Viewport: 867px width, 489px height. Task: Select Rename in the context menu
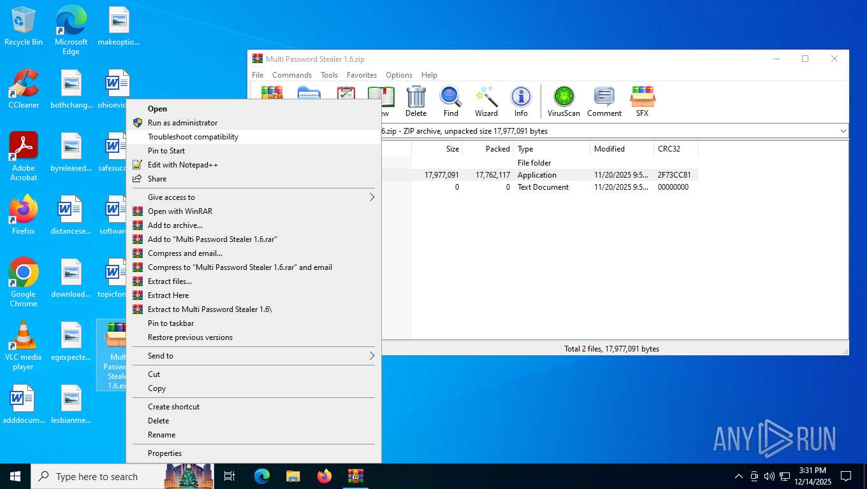[x=254, y=435]
